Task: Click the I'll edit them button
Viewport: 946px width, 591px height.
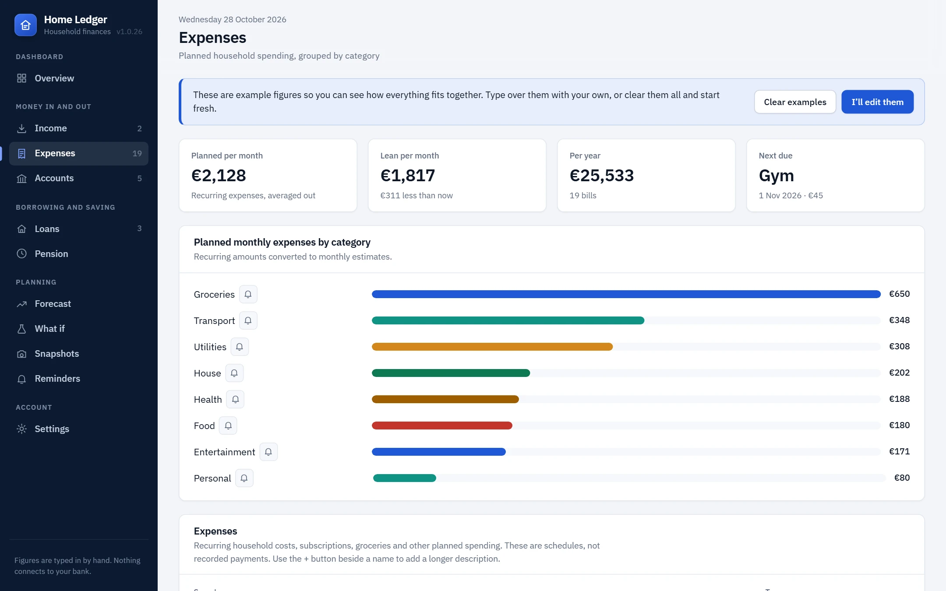Action: click(x=877, y=102)
